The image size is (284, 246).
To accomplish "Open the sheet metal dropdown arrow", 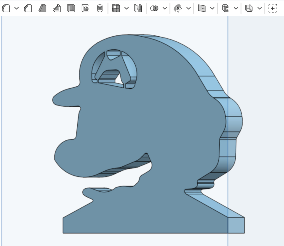I will click(236, 9).
